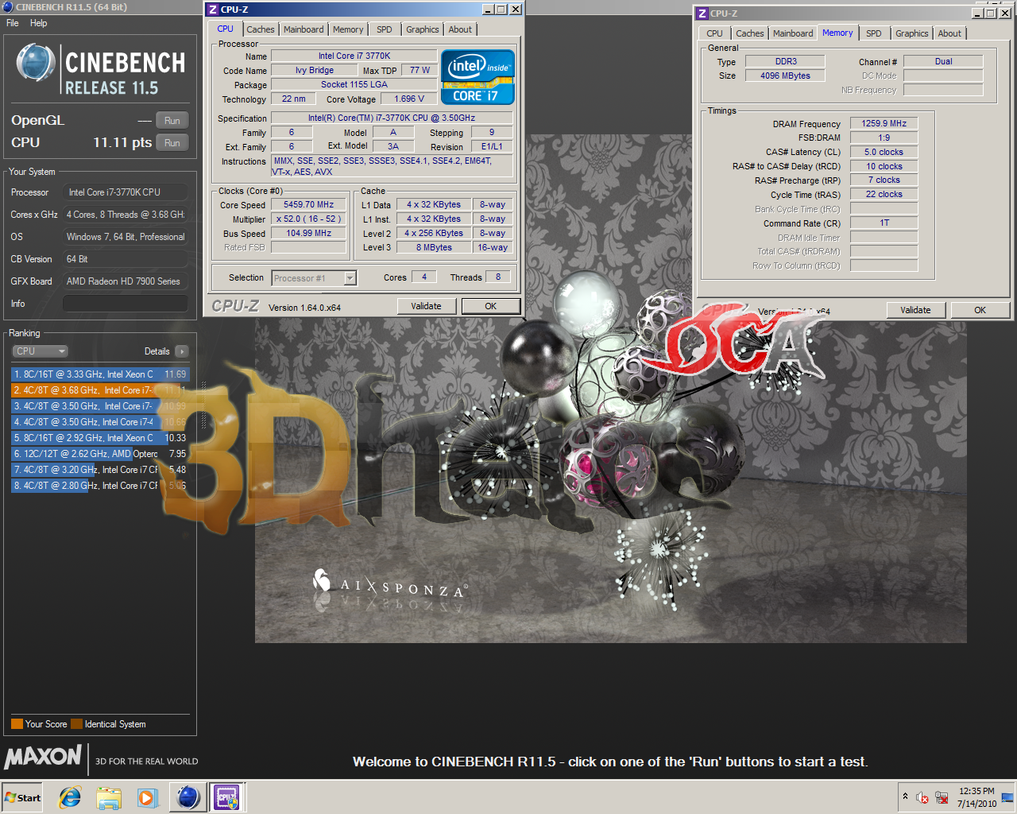Click the Bus Speed value 104.99 MHz
1017x814 pixels.
click(309, 233)
